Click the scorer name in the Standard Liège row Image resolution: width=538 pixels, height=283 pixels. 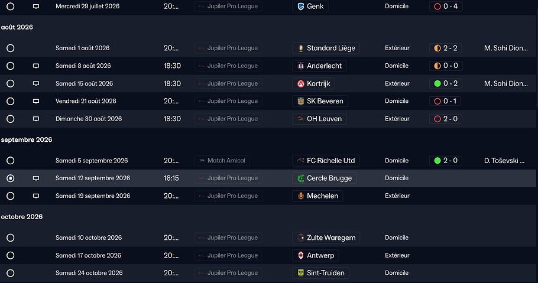pyautogui.click(x=505, y=48)
